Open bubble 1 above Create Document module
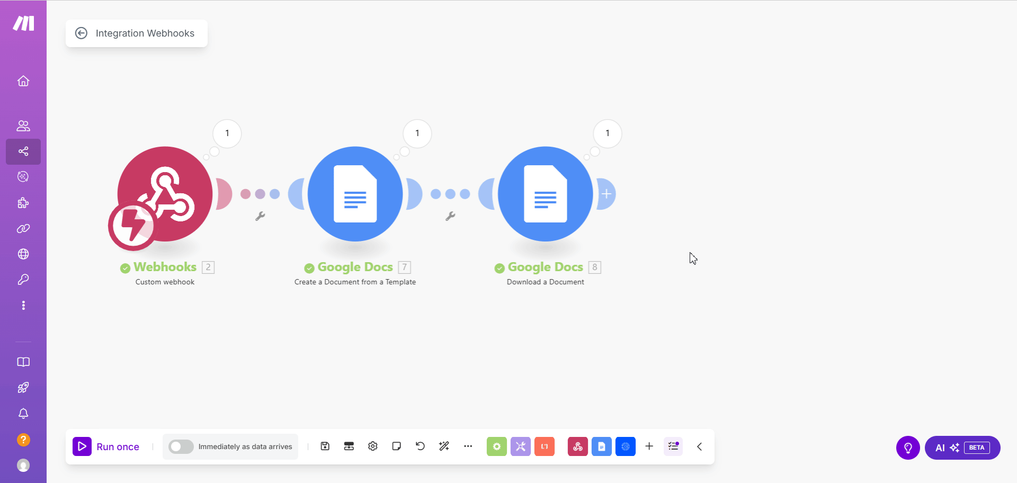The width and height of the screenshot is (1017, 483). 417,133
